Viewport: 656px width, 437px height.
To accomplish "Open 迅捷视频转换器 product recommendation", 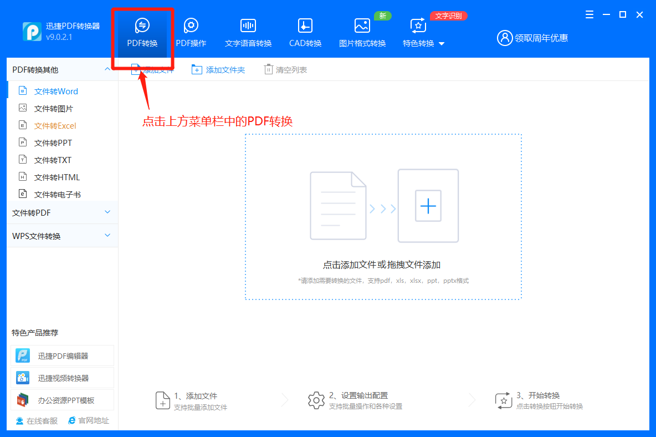I will click(63, 378).
